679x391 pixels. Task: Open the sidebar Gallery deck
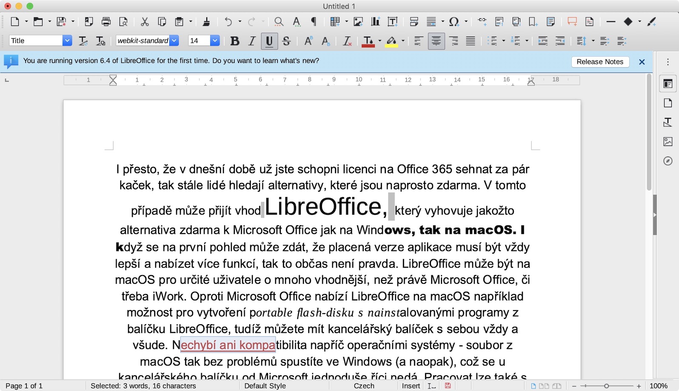click(668, 142)
